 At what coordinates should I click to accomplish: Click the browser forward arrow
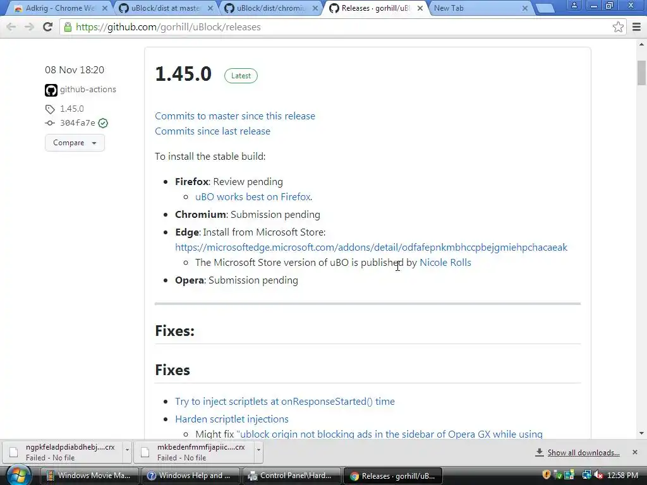29,27
